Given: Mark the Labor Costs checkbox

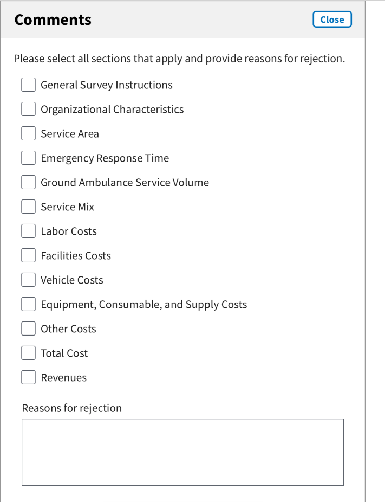Looking at the screenshot, I should (x=29, y=231).
